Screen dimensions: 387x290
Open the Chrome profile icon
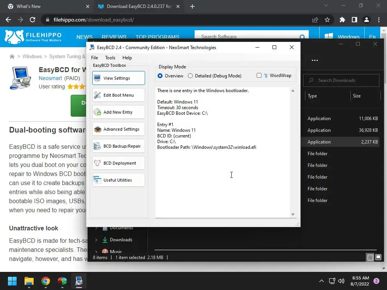pyautogui.click(x=367, y=20)
